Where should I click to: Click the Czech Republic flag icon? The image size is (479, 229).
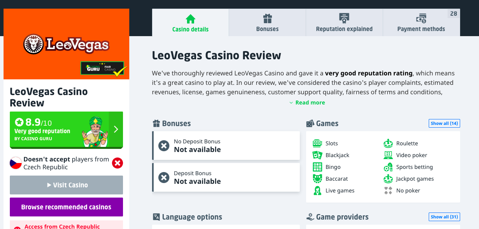coord(16,163)
